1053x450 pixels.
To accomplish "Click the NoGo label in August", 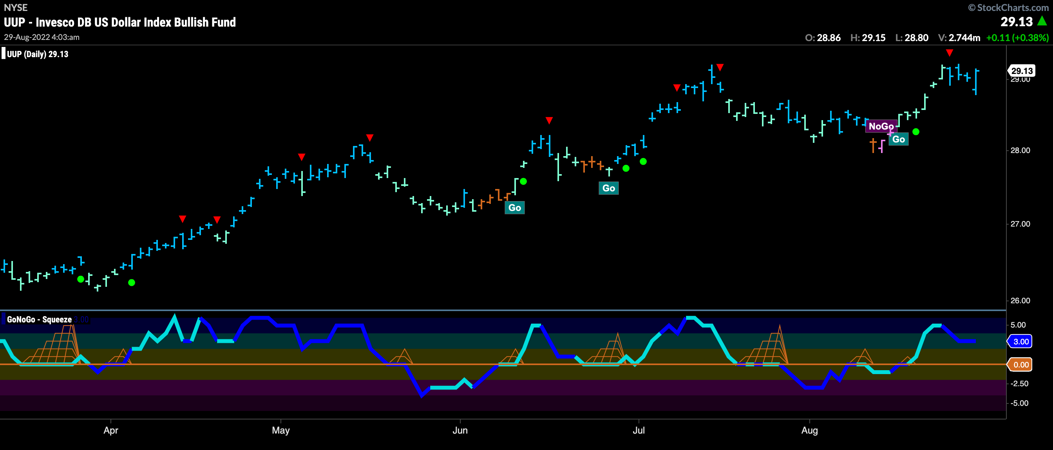I will 881,126.
